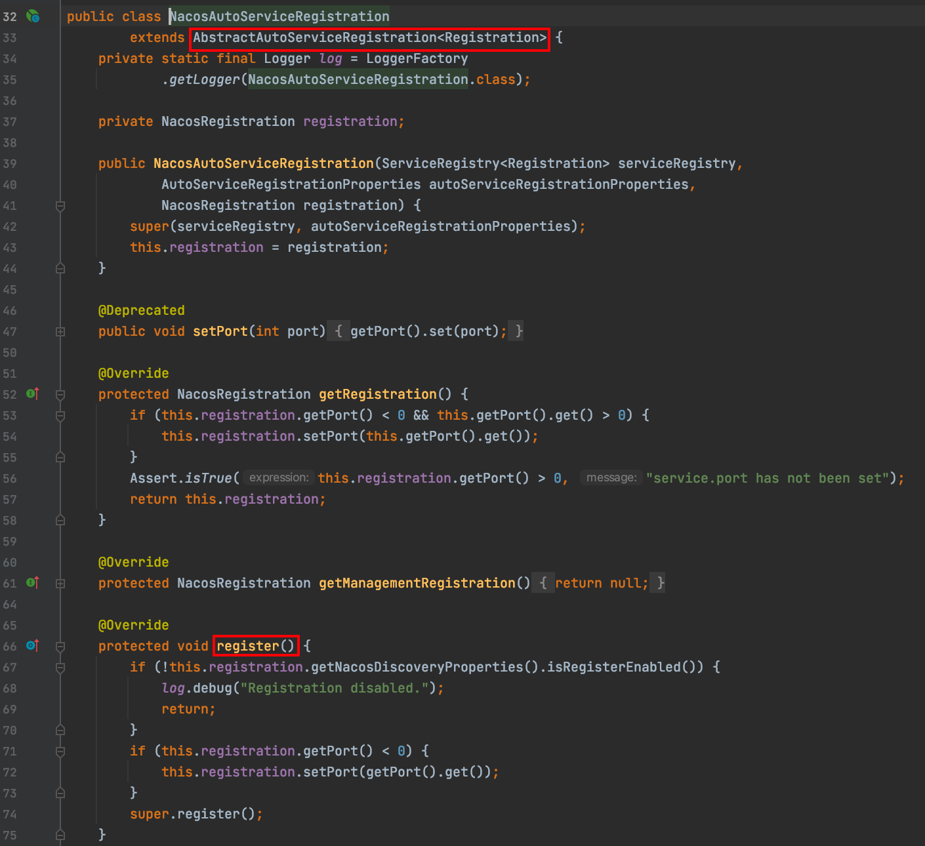Click the 'log' field name on line 34

pyautogui.click(x=331, y=58)
